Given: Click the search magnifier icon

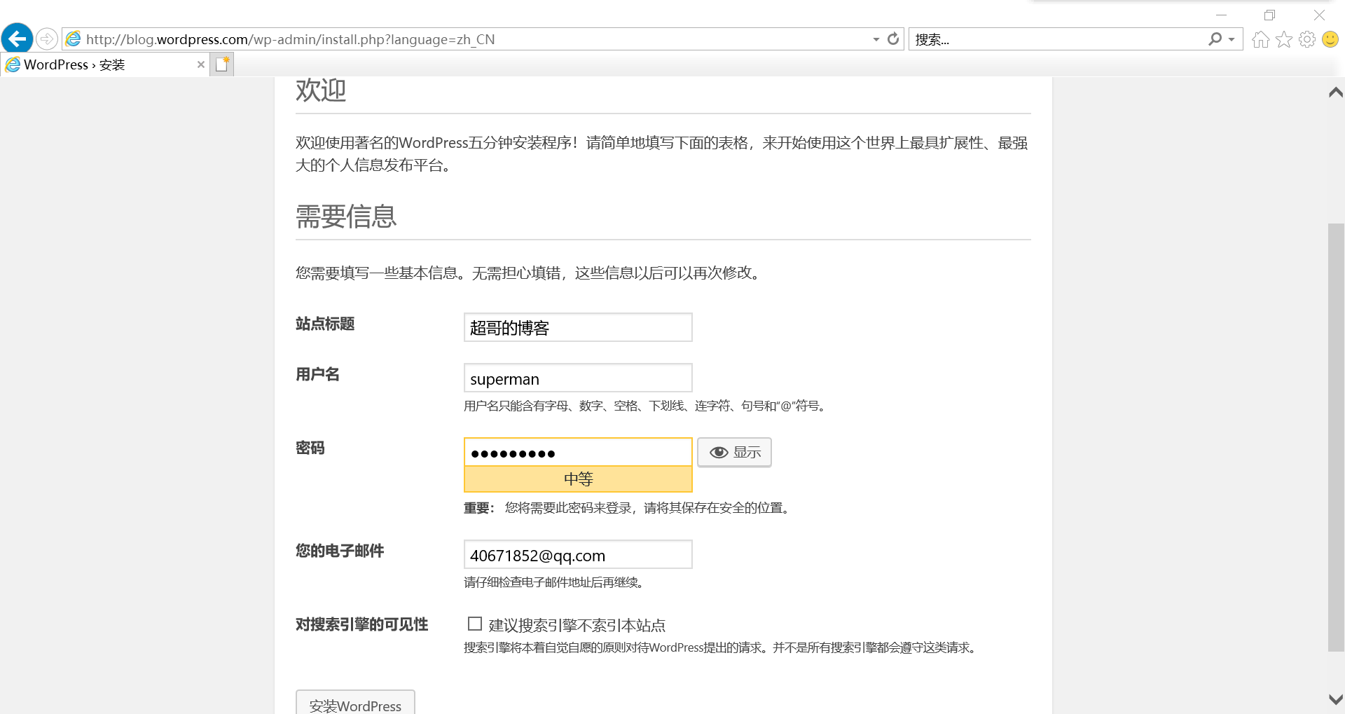Looking at the screenshot, I should point(1215,39).
